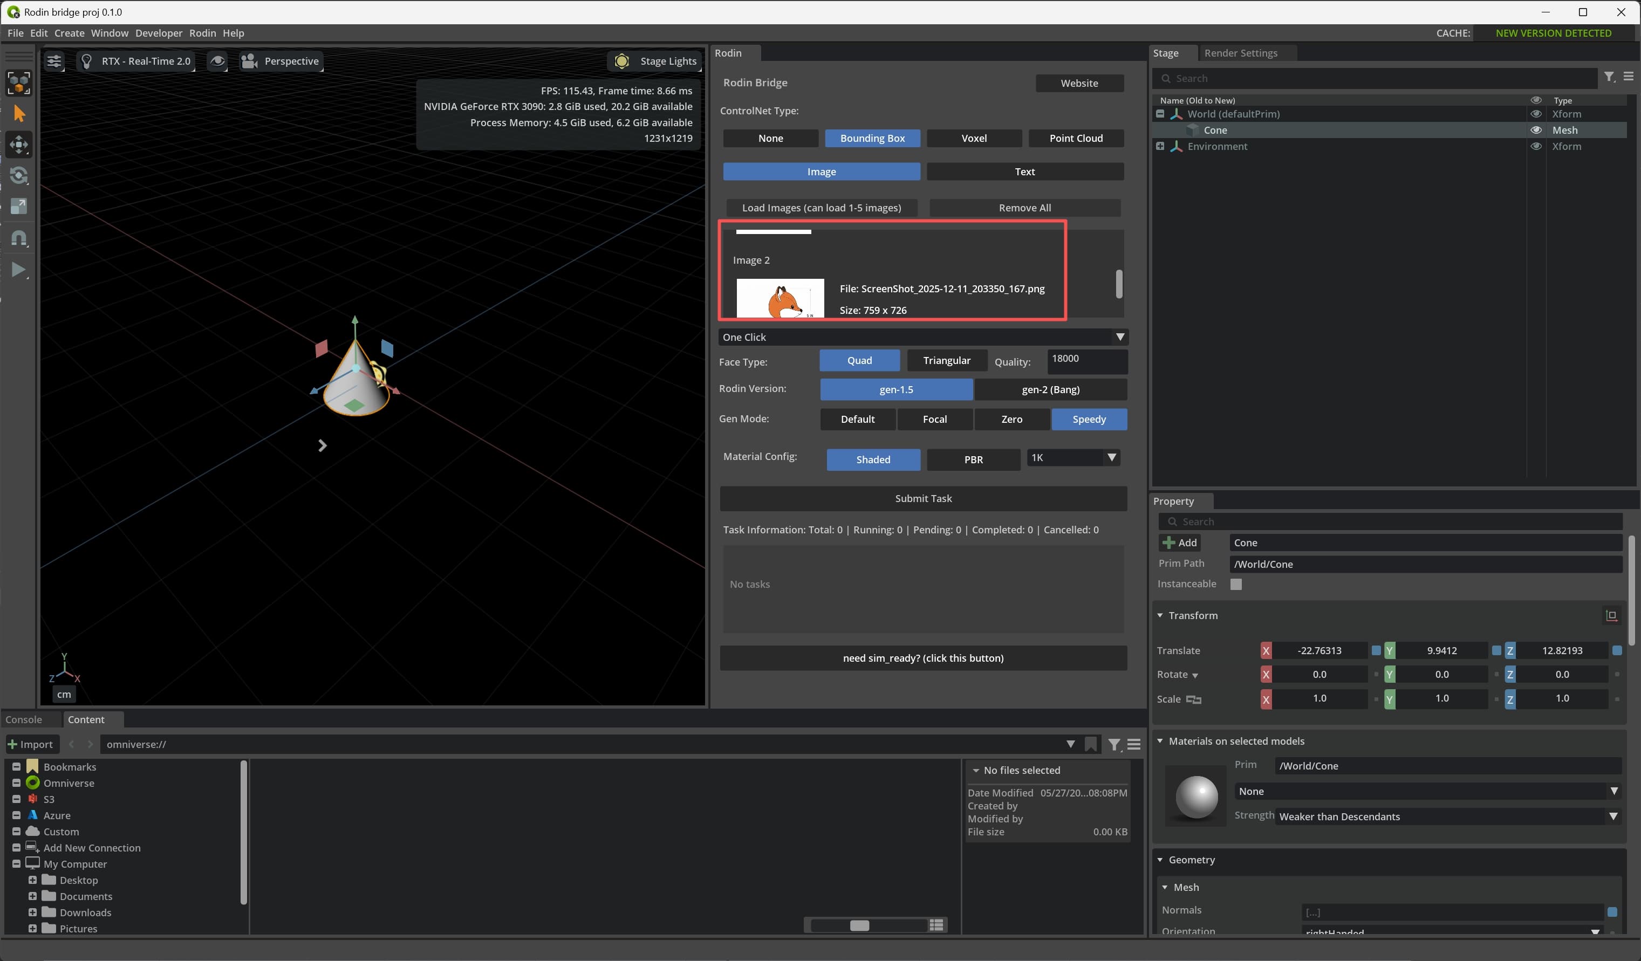Select Bounding Box ControlNet type
1641x961 pixels.
point(872,138)
